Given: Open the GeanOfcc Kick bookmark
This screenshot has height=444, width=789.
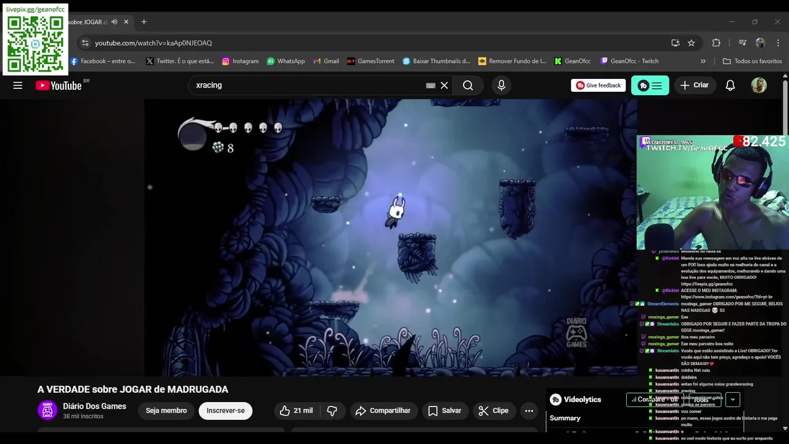Looking at the screenshot, I should [573, 61].
